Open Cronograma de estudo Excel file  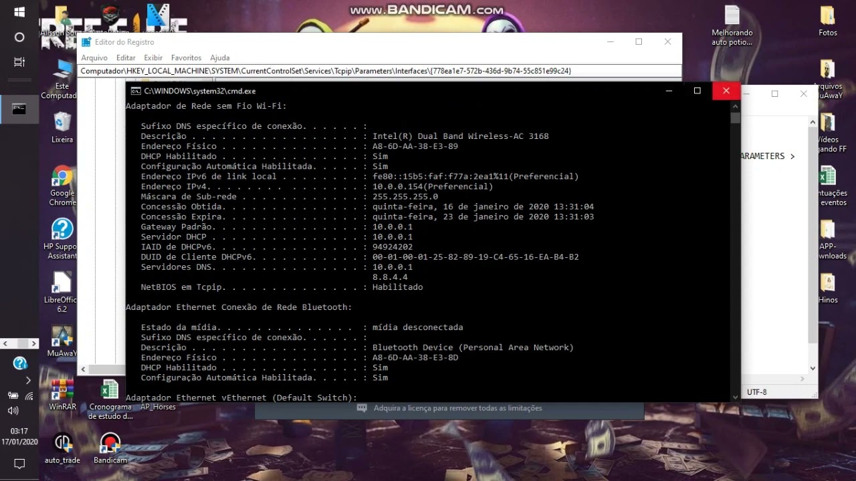pos(110,399)
